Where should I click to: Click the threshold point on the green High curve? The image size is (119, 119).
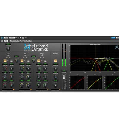[x=114, y=81]
